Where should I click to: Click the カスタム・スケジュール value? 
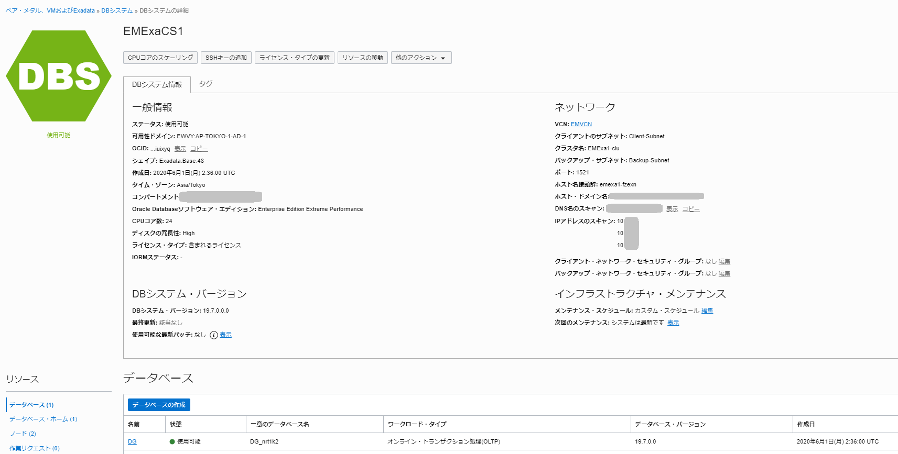[x=667, y=311]
